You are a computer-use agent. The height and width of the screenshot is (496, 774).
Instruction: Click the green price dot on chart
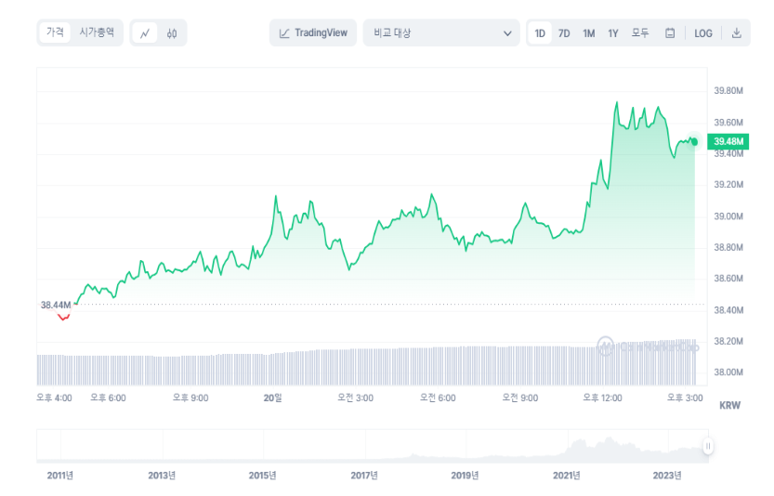(x=693, y=141)
